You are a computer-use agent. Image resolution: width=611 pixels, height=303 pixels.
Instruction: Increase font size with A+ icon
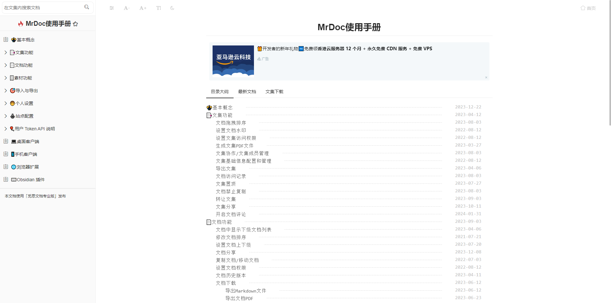(143, 8)
